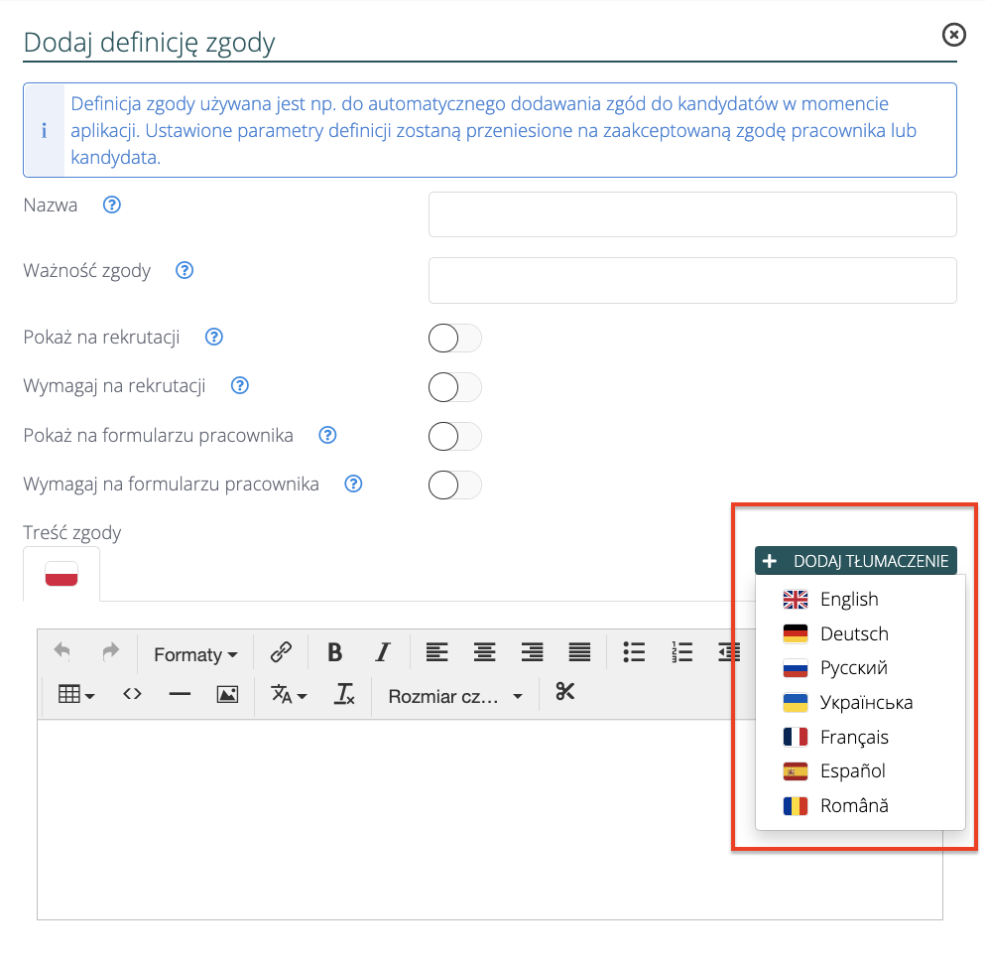Enable the Pokaż na rekrutacji toggle
Image resolution: width=986 pixels, height=971 pixels.
coord(454,339)
